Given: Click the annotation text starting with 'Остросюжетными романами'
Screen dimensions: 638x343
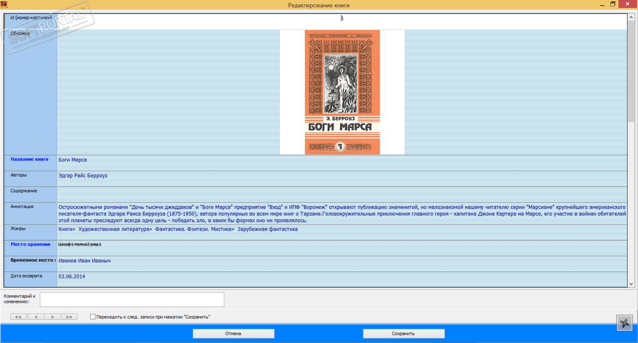Looking at the screenshot, I should [342, 214].
